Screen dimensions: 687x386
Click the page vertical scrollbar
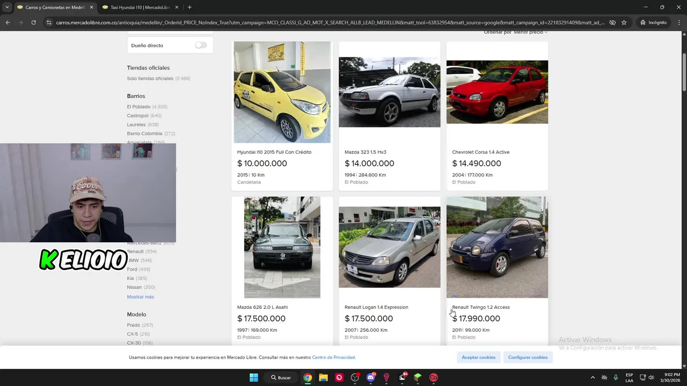684,72
